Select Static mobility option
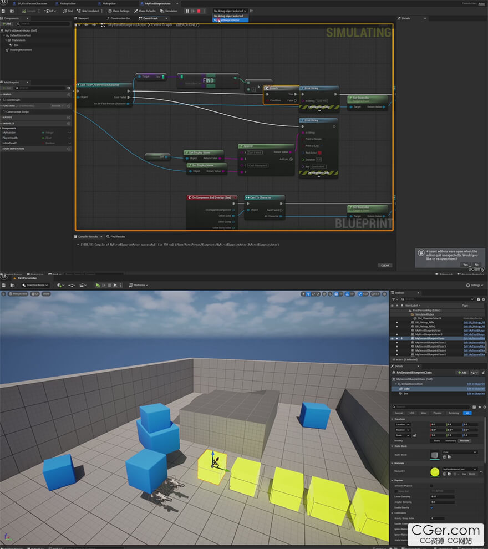This screenshot has width=488, height=549. click(437, 441)
